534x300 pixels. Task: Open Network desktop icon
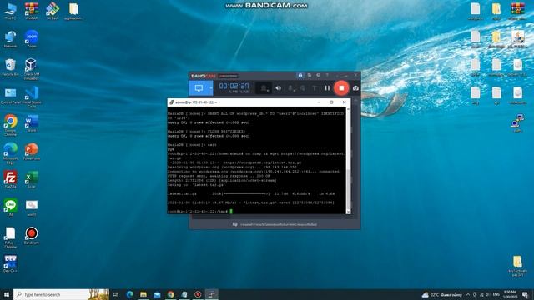click(10, 39)
